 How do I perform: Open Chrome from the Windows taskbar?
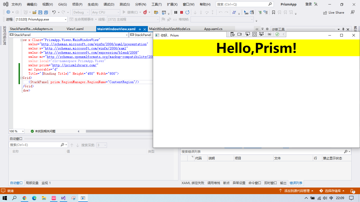[25, 198]
